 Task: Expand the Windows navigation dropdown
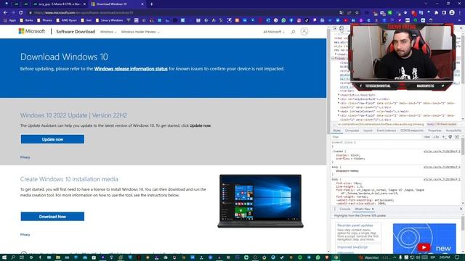click(x=108, y=32)
